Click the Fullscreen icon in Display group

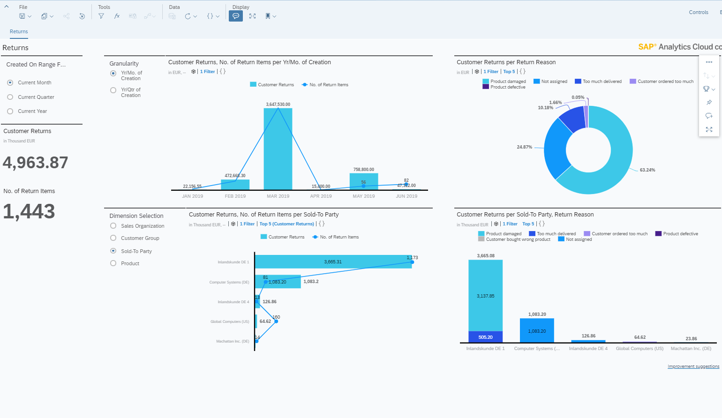pos(253,16)
